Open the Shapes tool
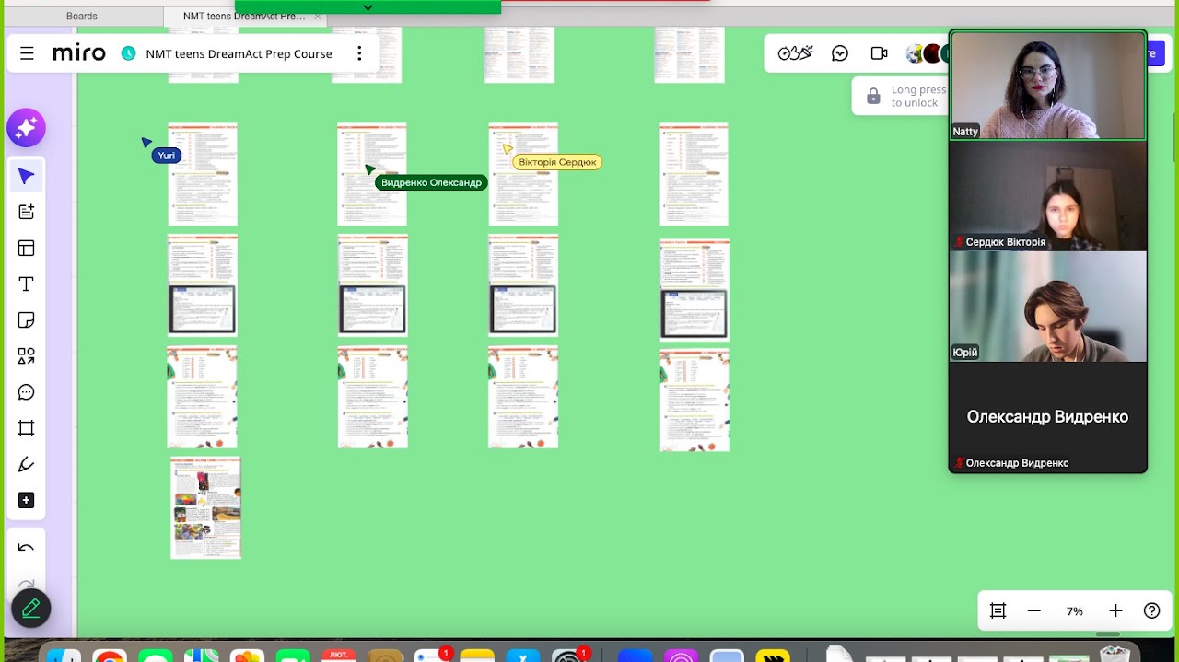This screenshot has height=662, width=1179. [x=26, y=356]
